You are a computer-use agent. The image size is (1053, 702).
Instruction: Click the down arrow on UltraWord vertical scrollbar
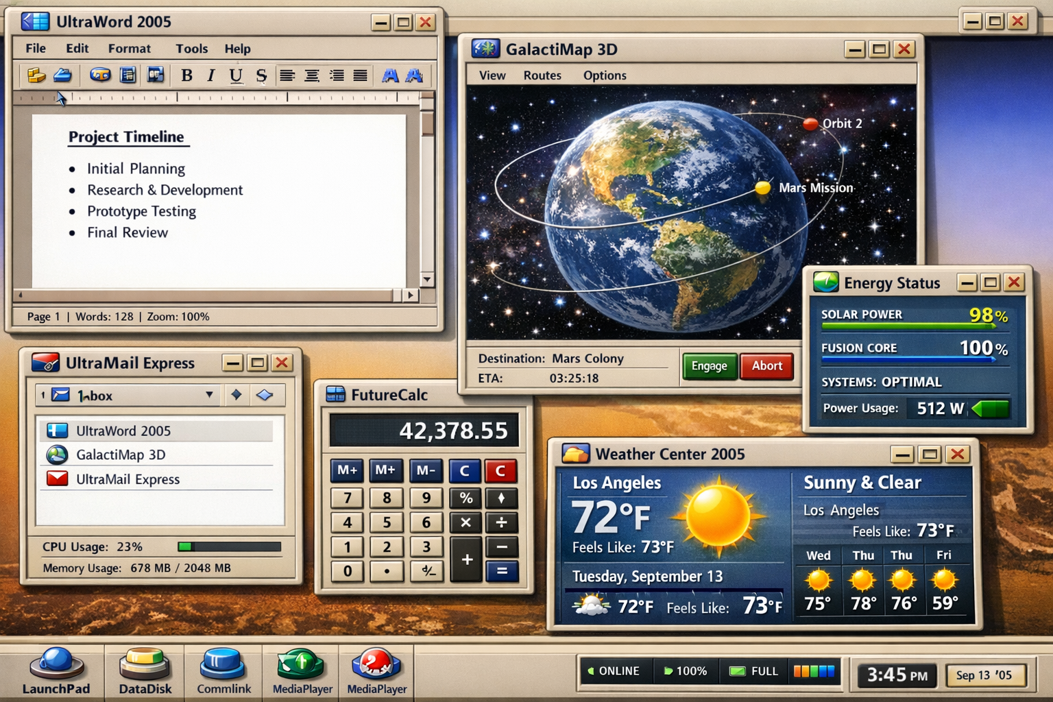[427, 280]
